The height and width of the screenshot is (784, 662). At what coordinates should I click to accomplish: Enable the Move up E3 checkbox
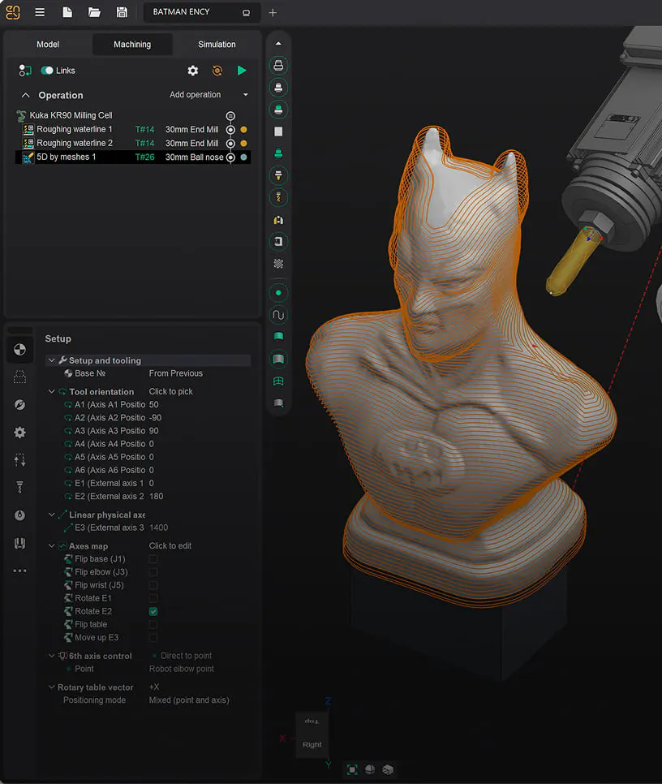(153, 637)
